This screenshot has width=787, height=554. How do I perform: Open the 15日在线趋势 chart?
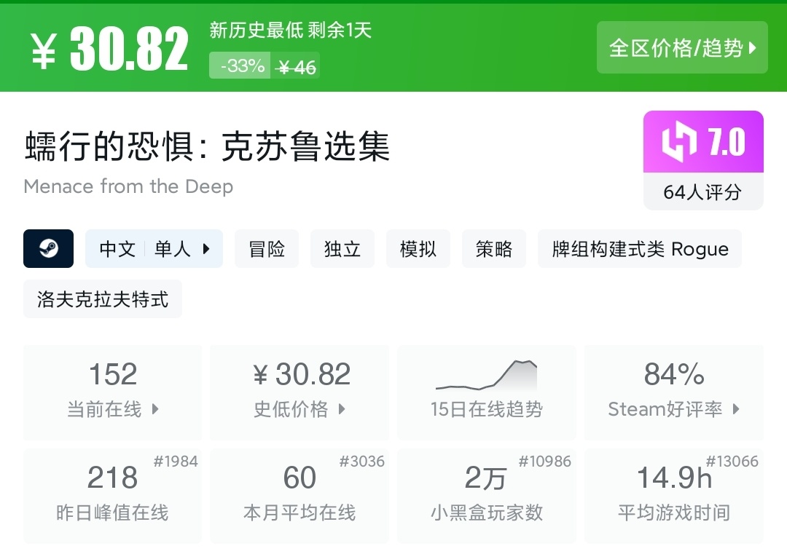pos(486,392)
